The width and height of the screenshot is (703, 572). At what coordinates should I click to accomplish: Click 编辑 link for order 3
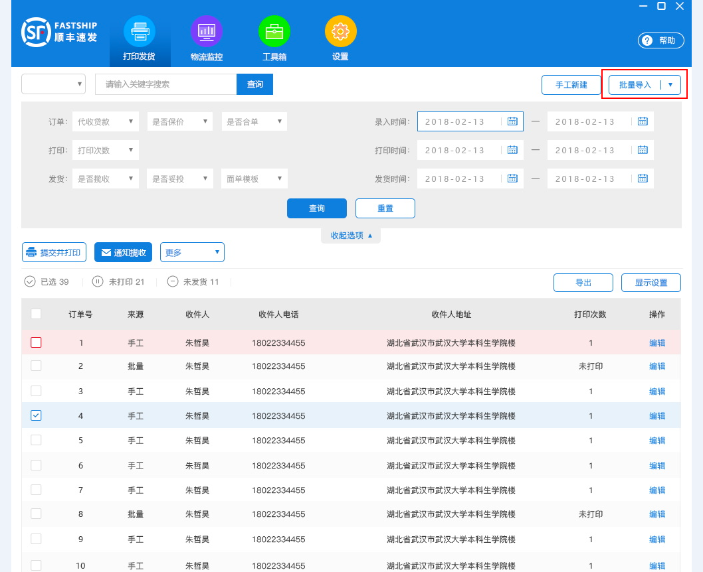[x=656, y=392]
